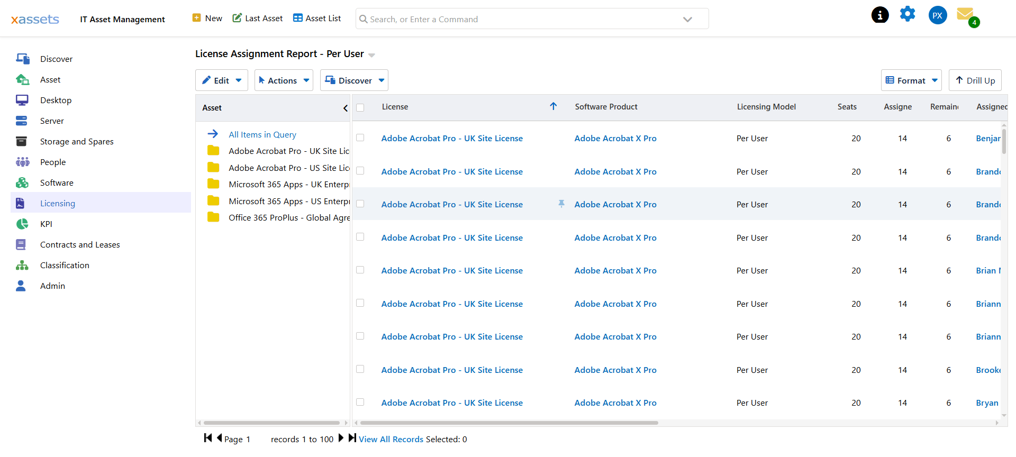
Task: Open the Benjar assigned user link
Action: (988, 138)
